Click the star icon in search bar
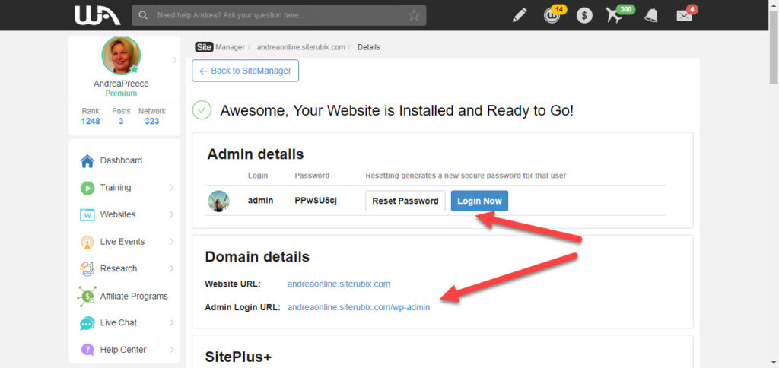The width and height of the screenshot is (779, 368). pos(413,15)
